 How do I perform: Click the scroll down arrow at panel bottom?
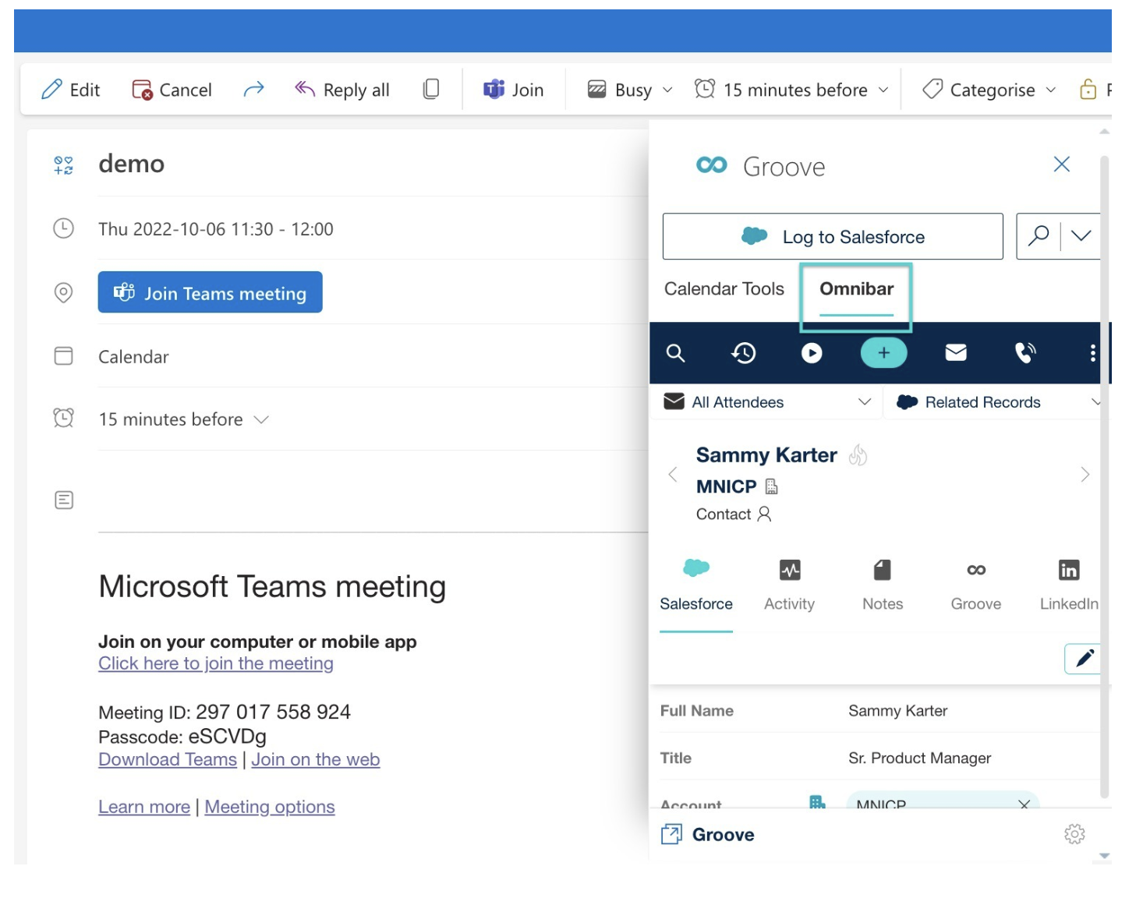click(x=1104, y=855)
